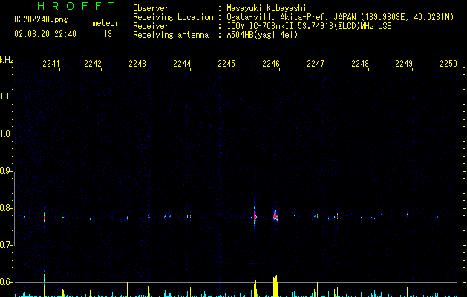Click the 0.8 kHz frequency tick label

[x=6, y=208]
